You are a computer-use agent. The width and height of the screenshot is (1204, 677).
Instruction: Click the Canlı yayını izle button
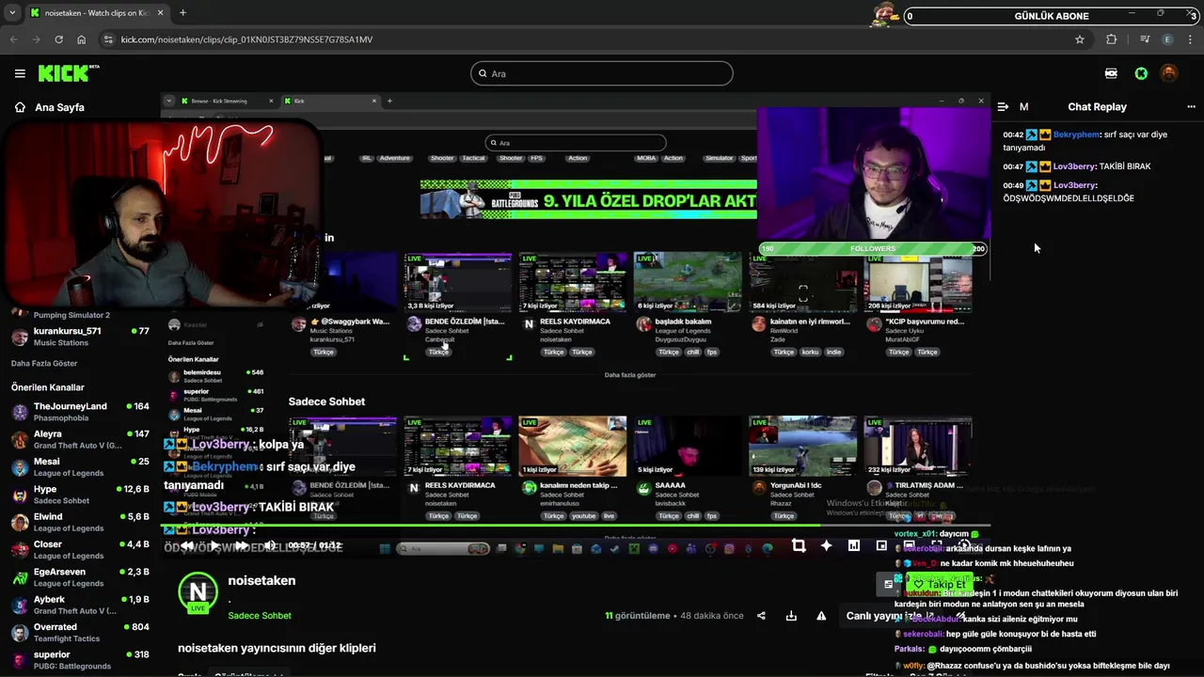(888, 616)
